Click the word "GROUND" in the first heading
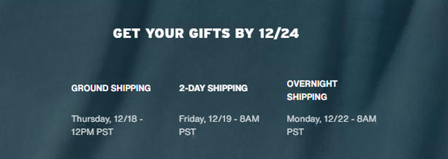 coord(90,88)
